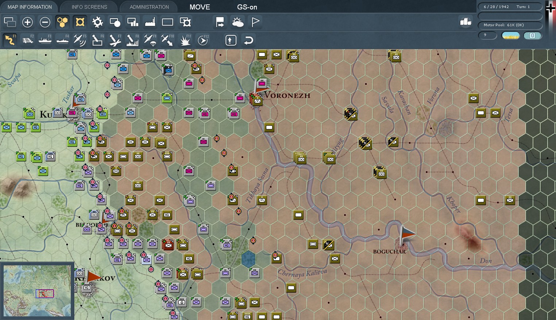Click the sky-and-wheat weather indicator
This screenshot has height=320, width=556.
pos(510,35)
